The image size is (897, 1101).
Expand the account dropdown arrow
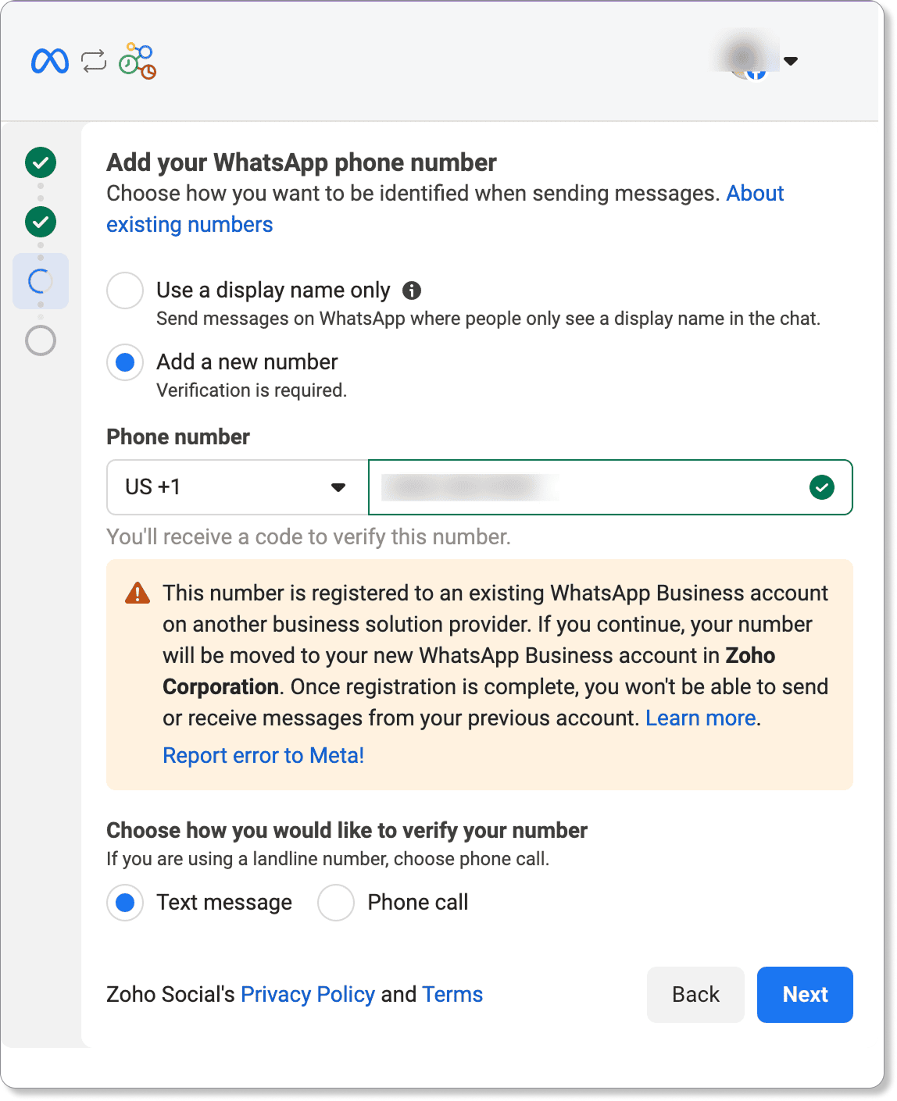(x=791, y=61)
